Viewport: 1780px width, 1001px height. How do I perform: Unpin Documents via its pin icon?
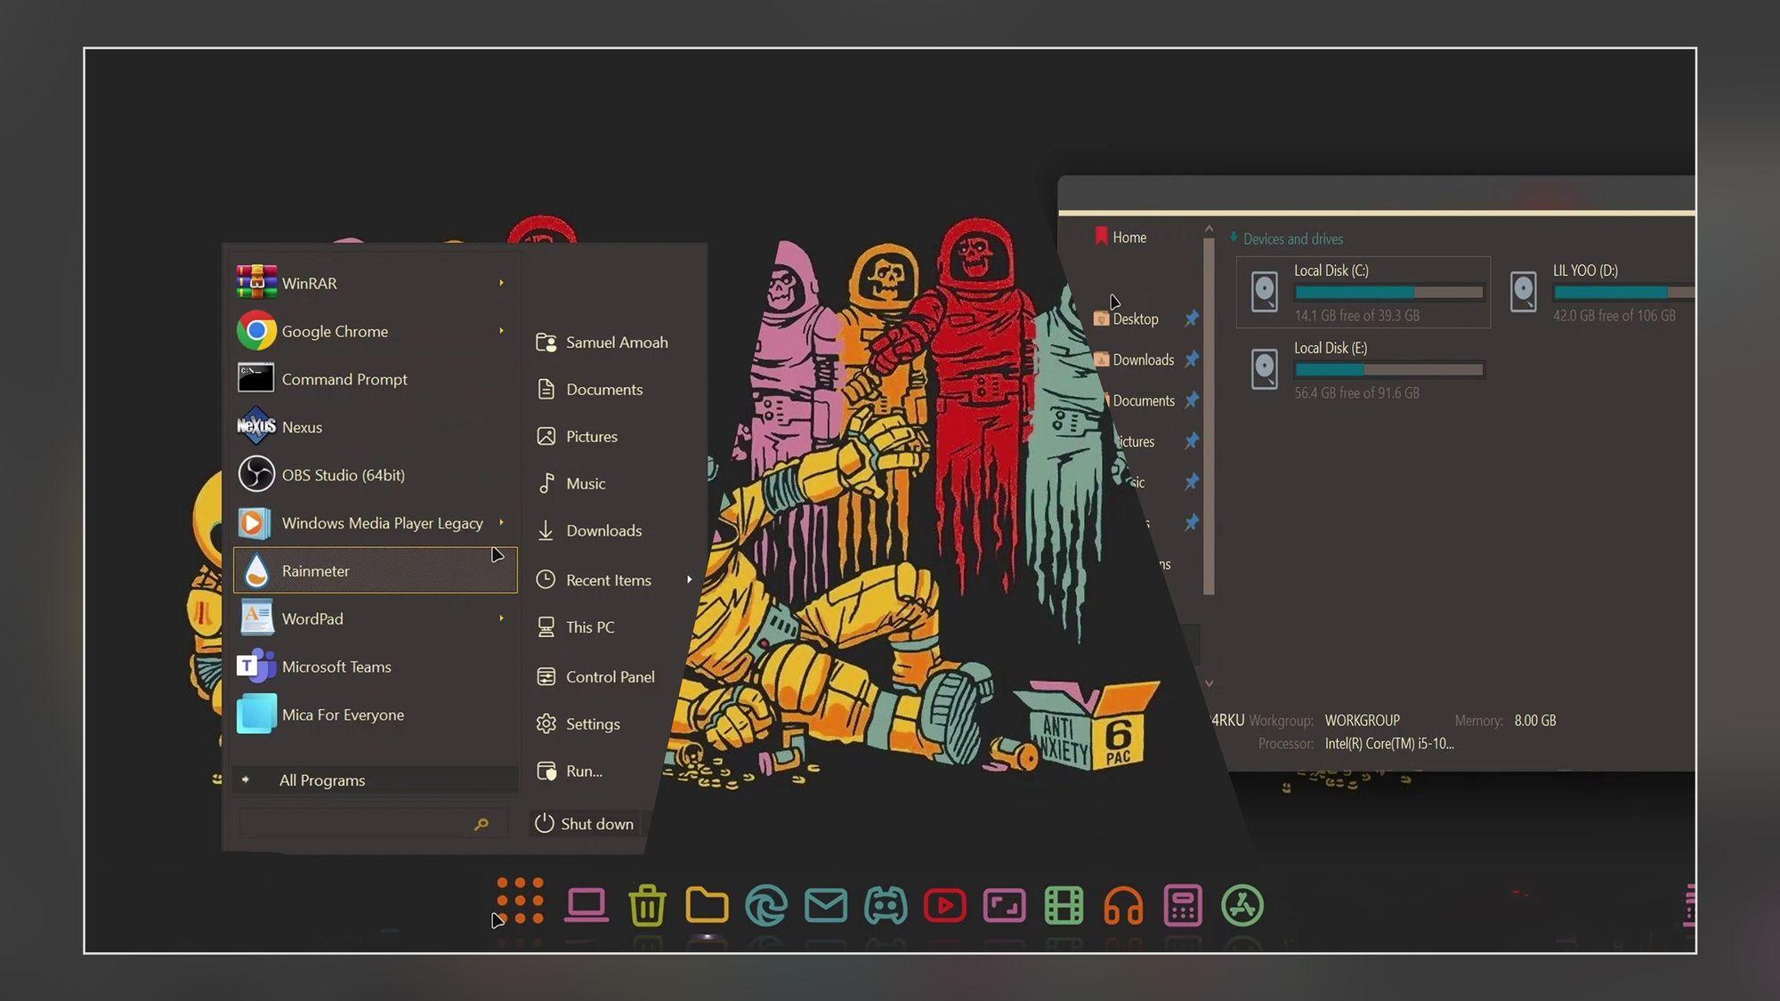click(1192, 400)
